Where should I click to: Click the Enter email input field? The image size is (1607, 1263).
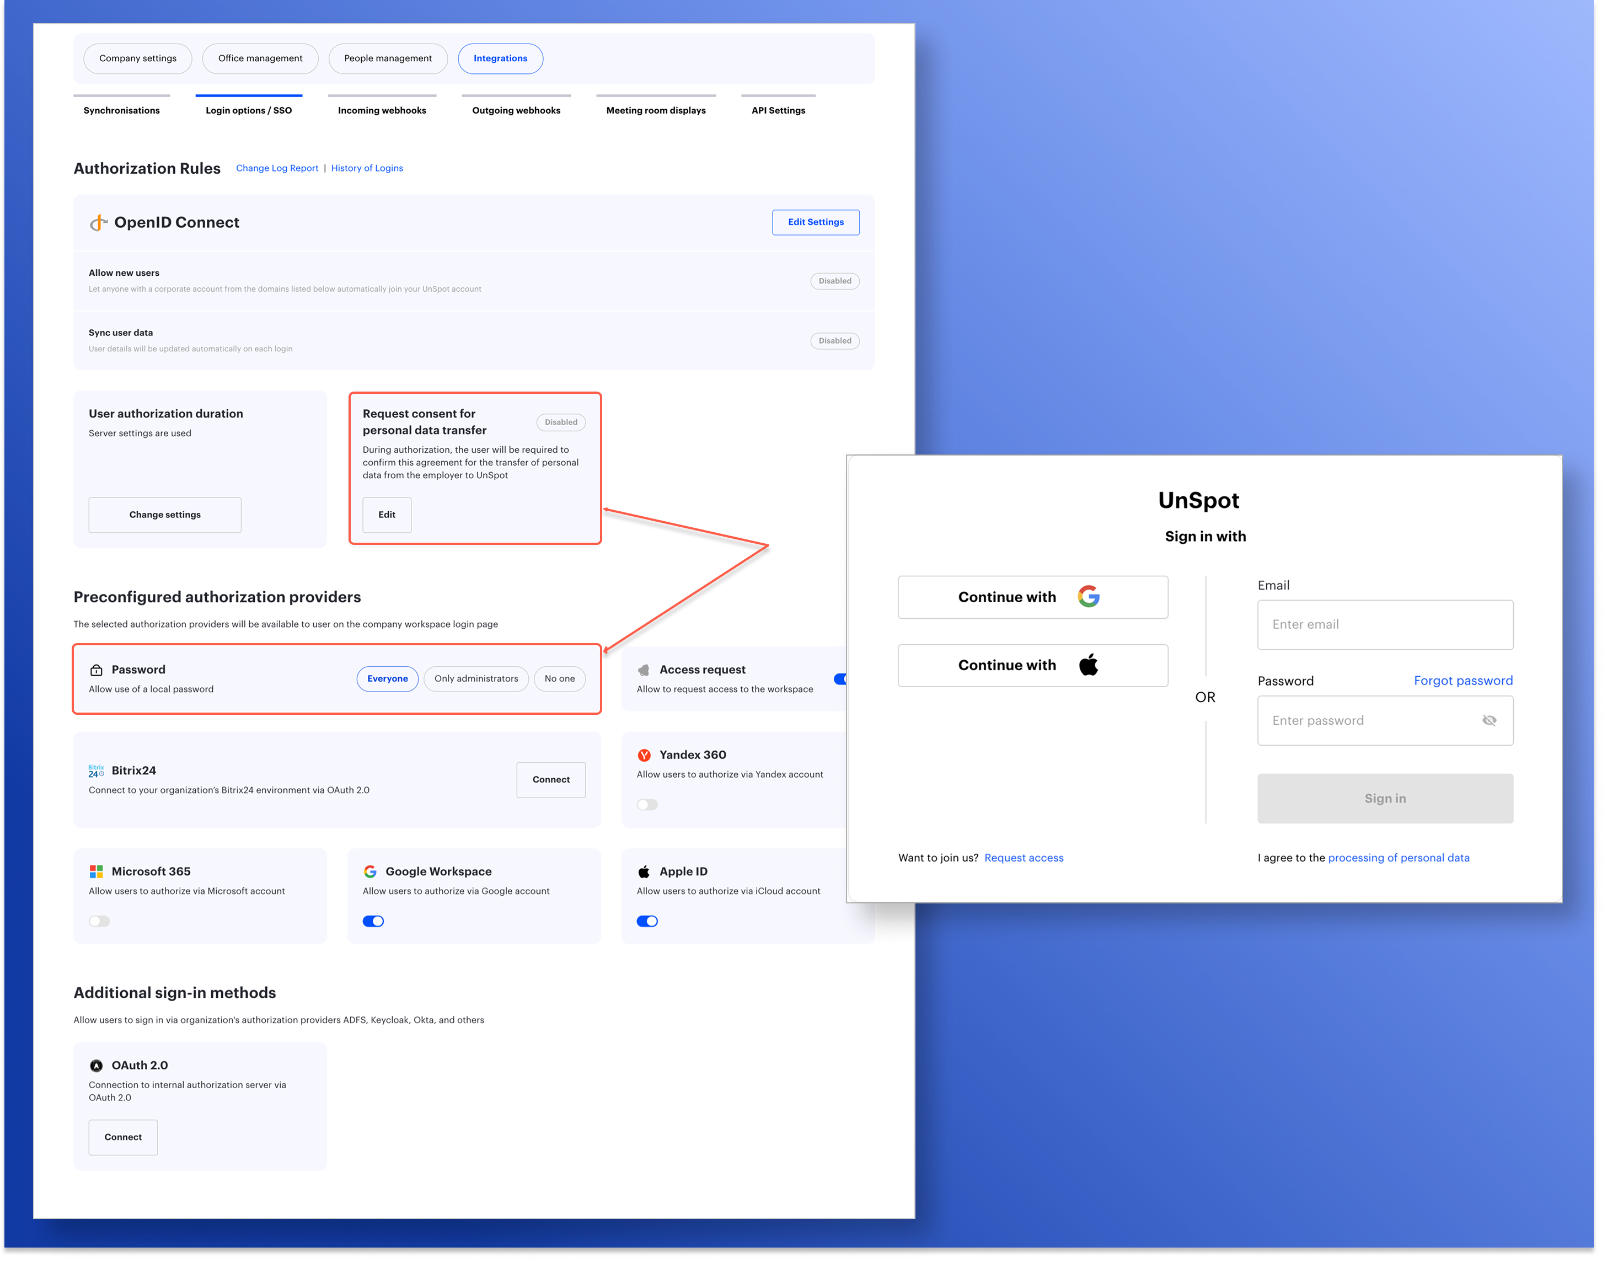tap(1385, 625)
